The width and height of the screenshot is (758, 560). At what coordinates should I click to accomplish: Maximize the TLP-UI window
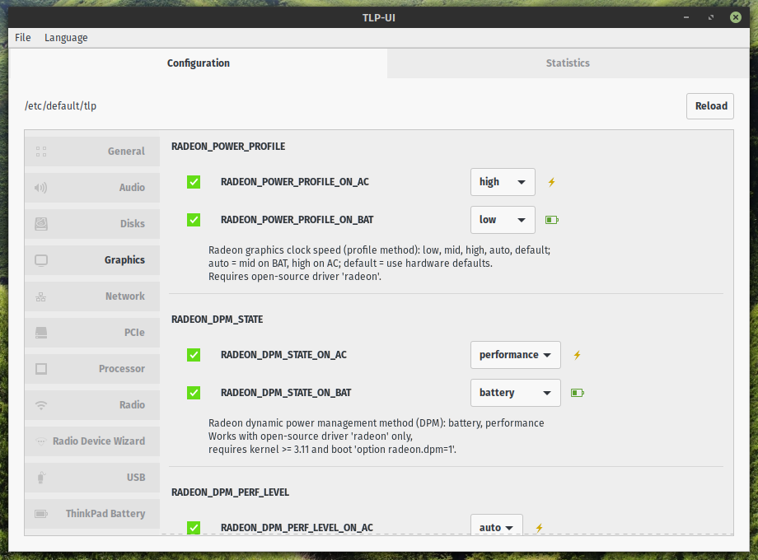[x=711, y=17]
